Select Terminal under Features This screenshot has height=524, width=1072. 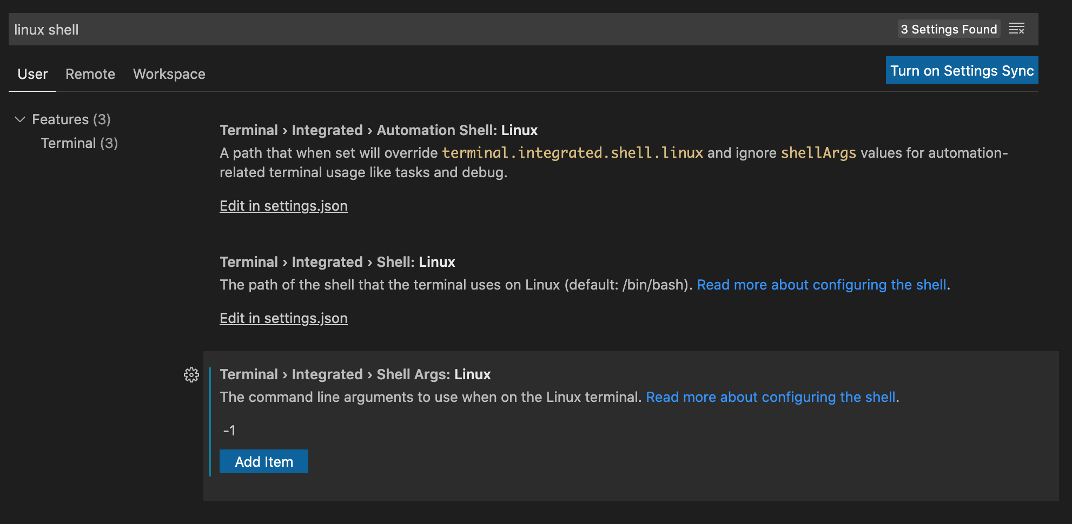click(79, 143)
